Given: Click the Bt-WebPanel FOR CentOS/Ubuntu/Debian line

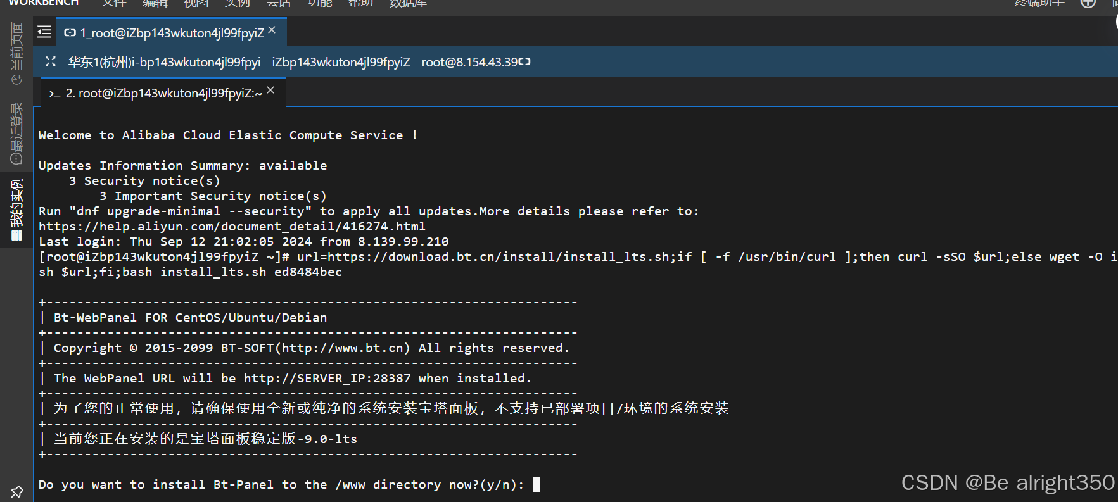Looking at the screenshot, I should (191, 317).
